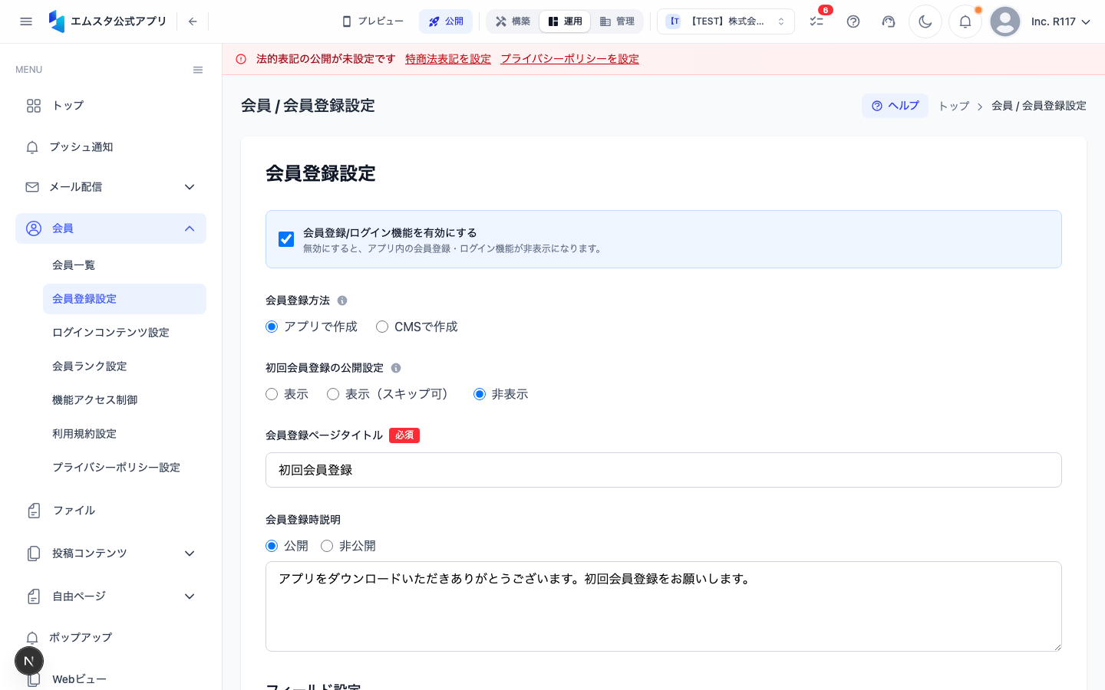Click the back arrow next to app name

tap(193, 21)
